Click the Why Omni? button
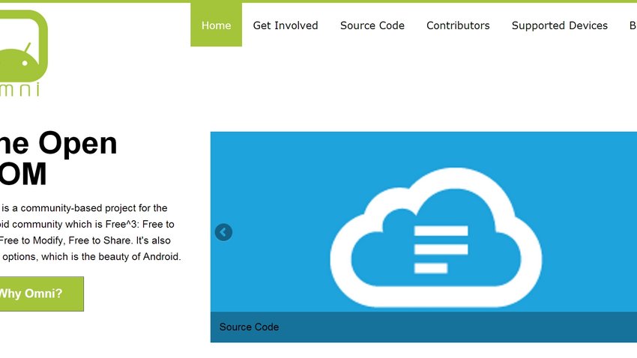This screenshot has height=358, width=637. click(41, 294)
